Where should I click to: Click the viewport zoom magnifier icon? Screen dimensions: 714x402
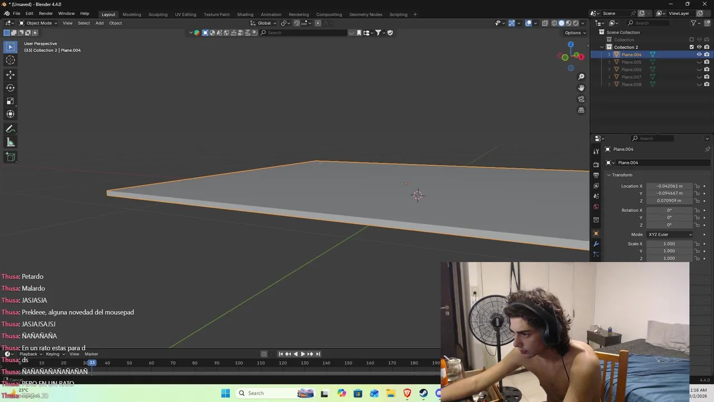(x=581, y=76)
